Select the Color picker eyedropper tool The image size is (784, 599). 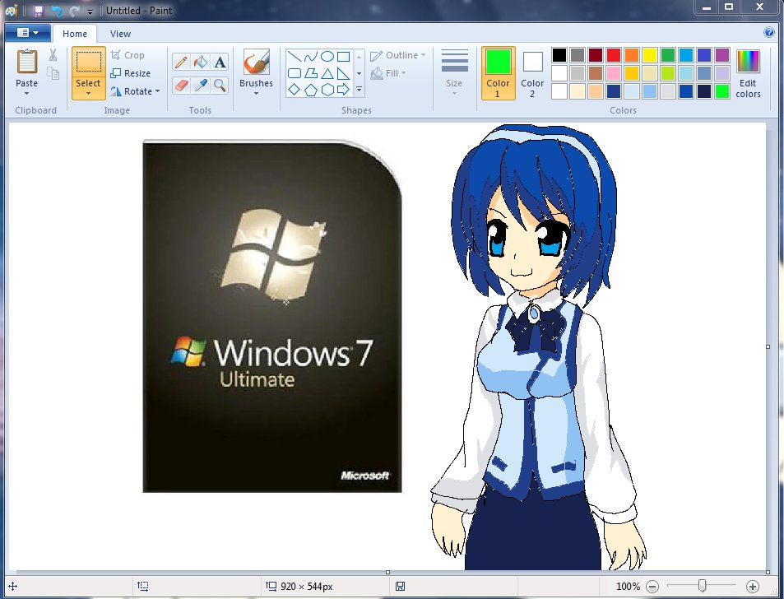coord(201,85)
